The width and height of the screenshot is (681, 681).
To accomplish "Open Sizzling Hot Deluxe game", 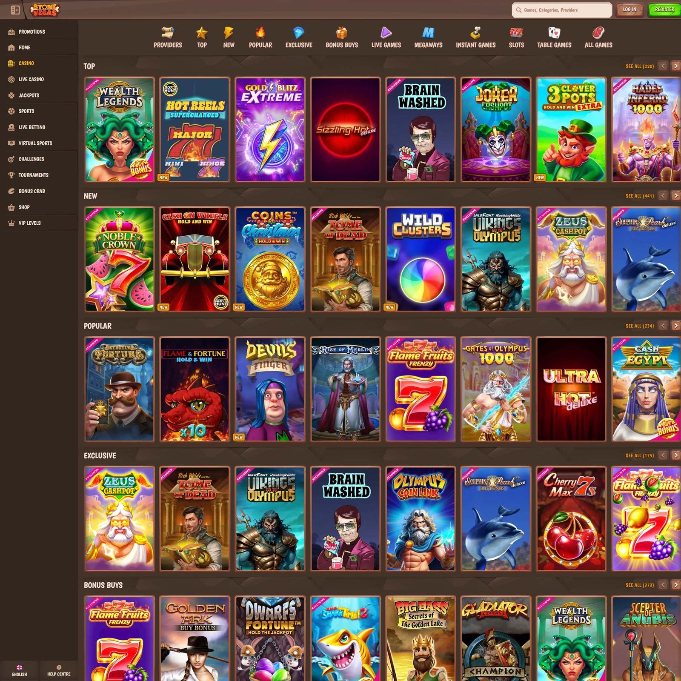I will [345, 130].
